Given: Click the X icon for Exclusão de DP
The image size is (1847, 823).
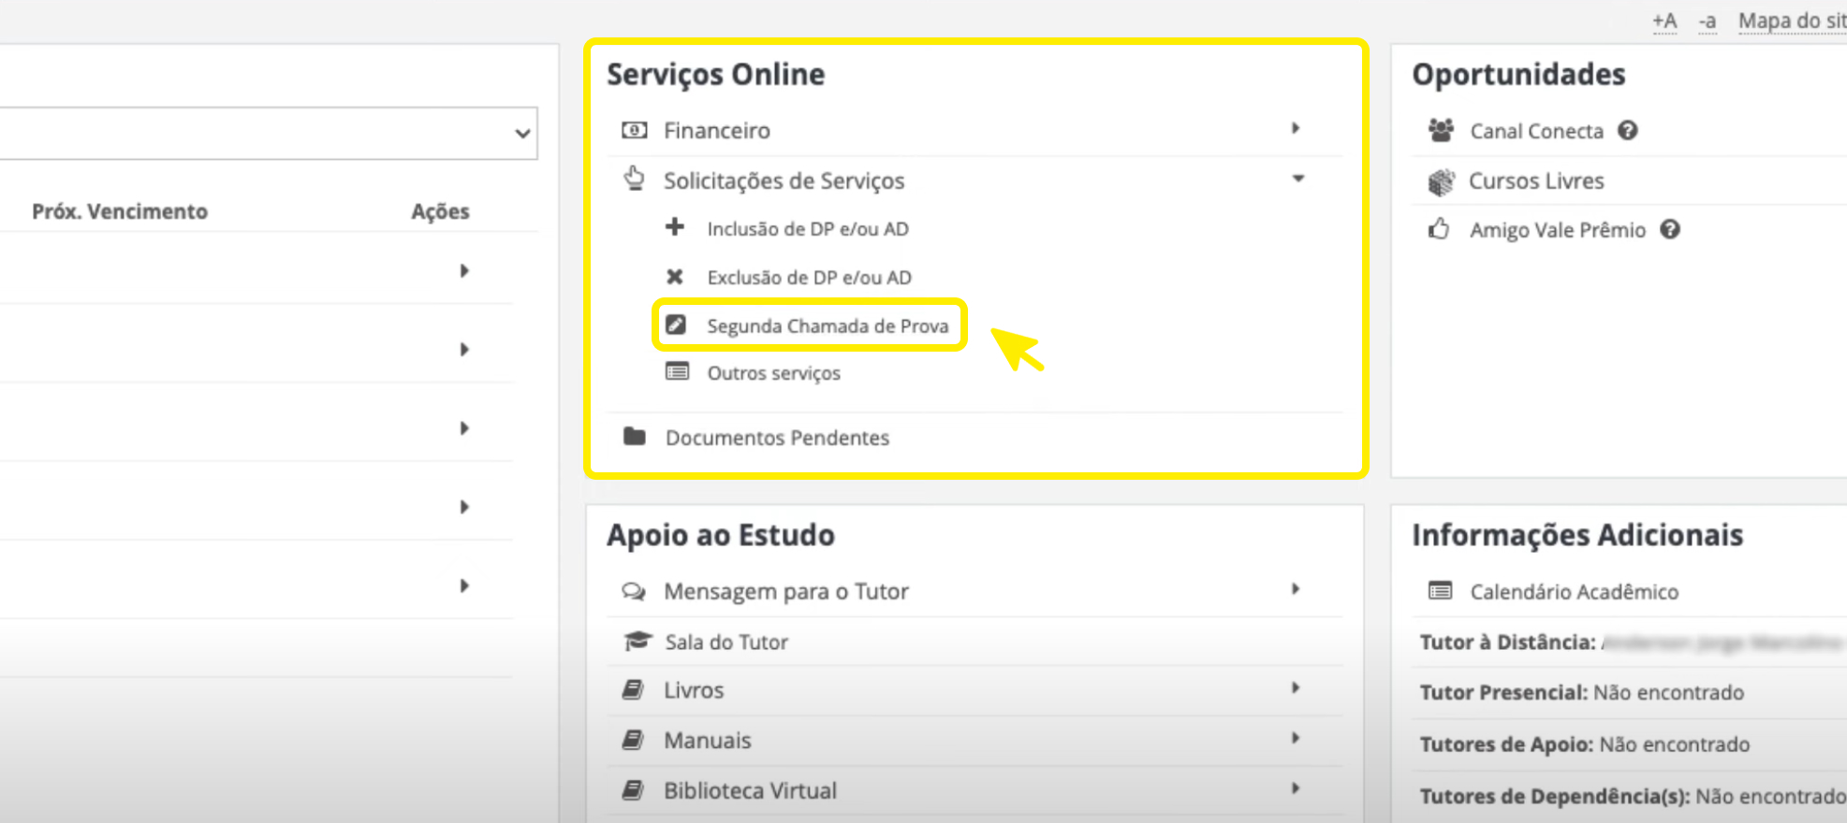Looking at the screenshot, I should click(674, 277).
